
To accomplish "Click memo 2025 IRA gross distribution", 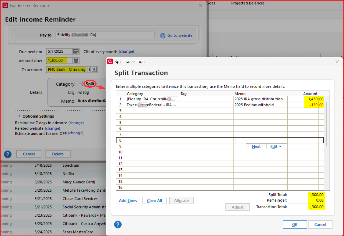I will pyautogui.click(x=260, y=99).
